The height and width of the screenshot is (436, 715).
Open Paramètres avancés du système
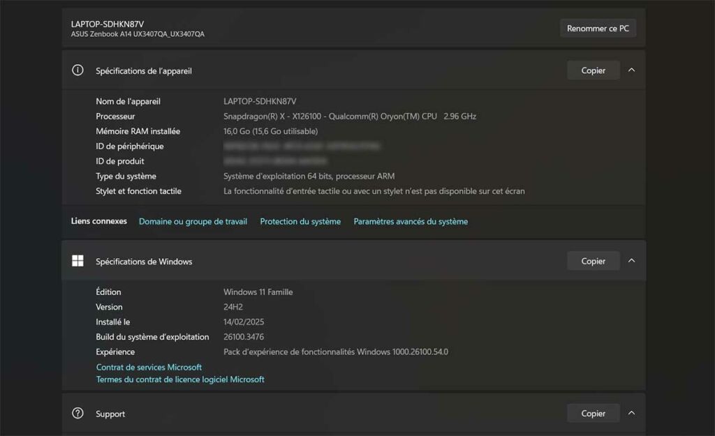tap(411, 221)
